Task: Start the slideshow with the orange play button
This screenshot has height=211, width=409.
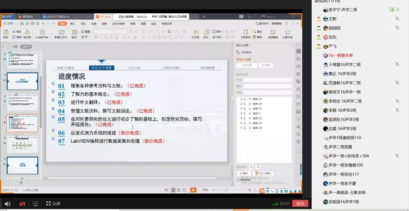Action: click(x=193, y=190)
